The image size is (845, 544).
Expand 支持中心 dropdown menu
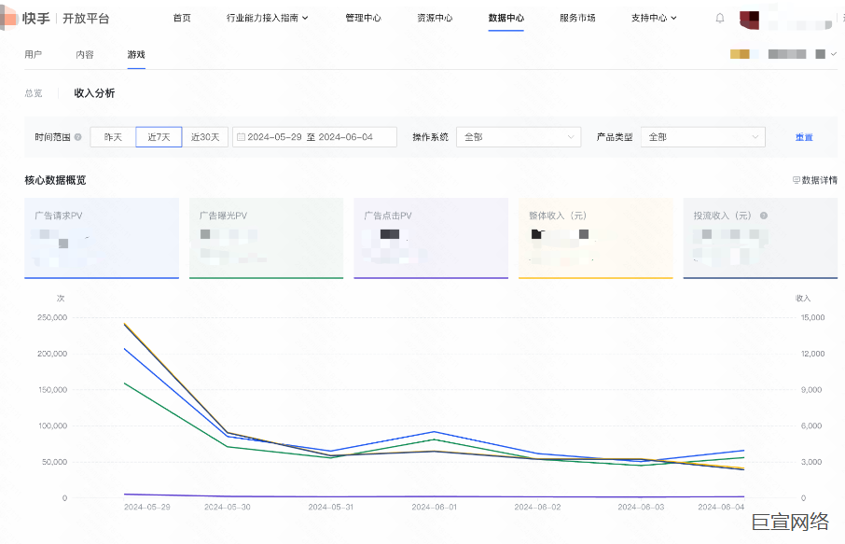point(654,18)
